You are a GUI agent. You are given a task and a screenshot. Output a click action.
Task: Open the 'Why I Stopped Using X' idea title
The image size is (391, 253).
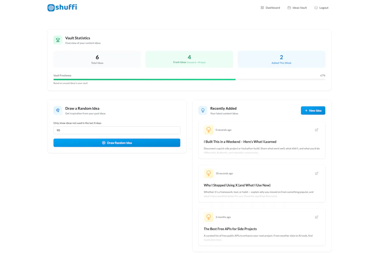(237, 185)
